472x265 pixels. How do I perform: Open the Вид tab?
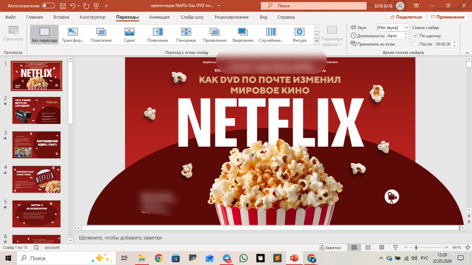point(263,17)
